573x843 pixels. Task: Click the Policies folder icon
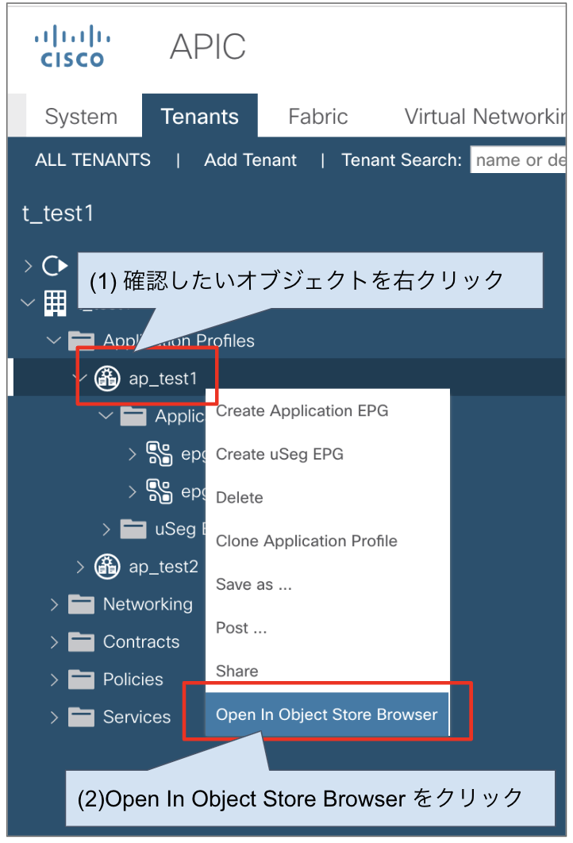click(x=81, y=679)
